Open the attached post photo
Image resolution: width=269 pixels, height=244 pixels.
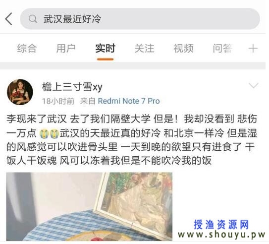89,207
